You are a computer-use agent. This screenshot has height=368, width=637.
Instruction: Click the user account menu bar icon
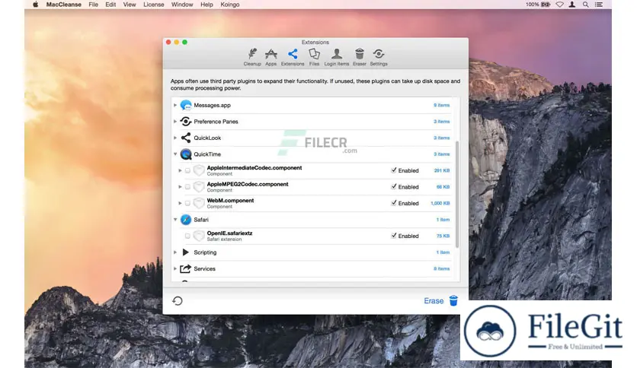pos(572,5)
